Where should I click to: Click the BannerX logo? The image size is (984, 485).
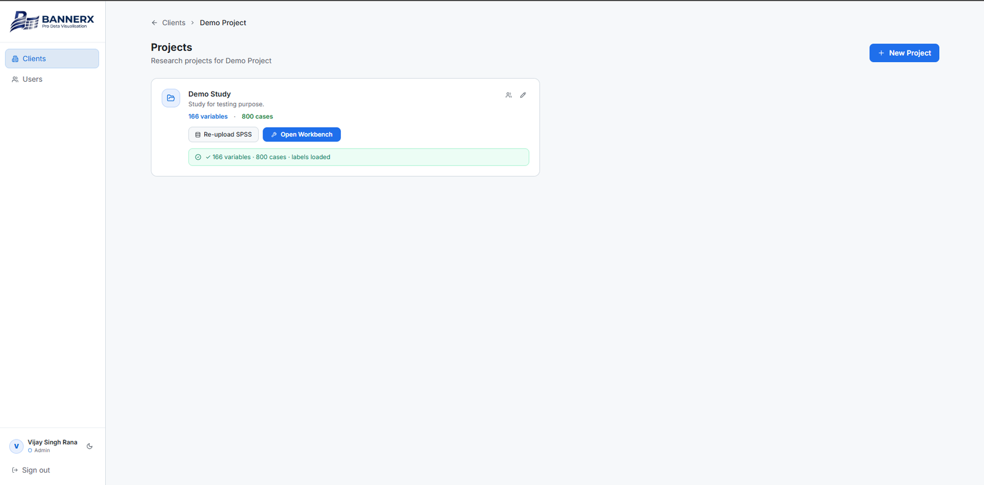(52, 21)
